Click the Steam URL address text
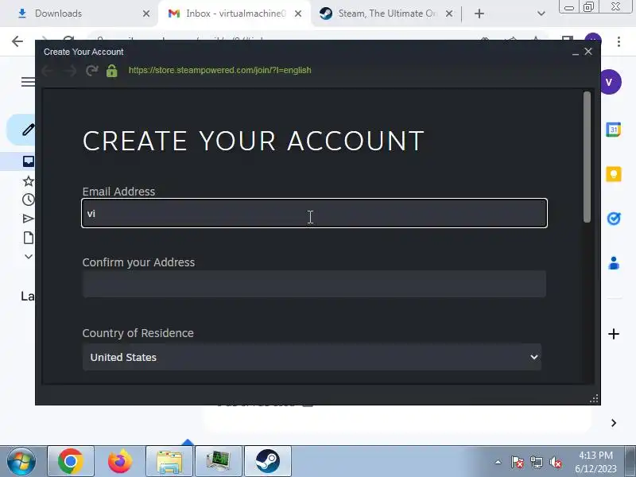 click(x=220, y=70)
